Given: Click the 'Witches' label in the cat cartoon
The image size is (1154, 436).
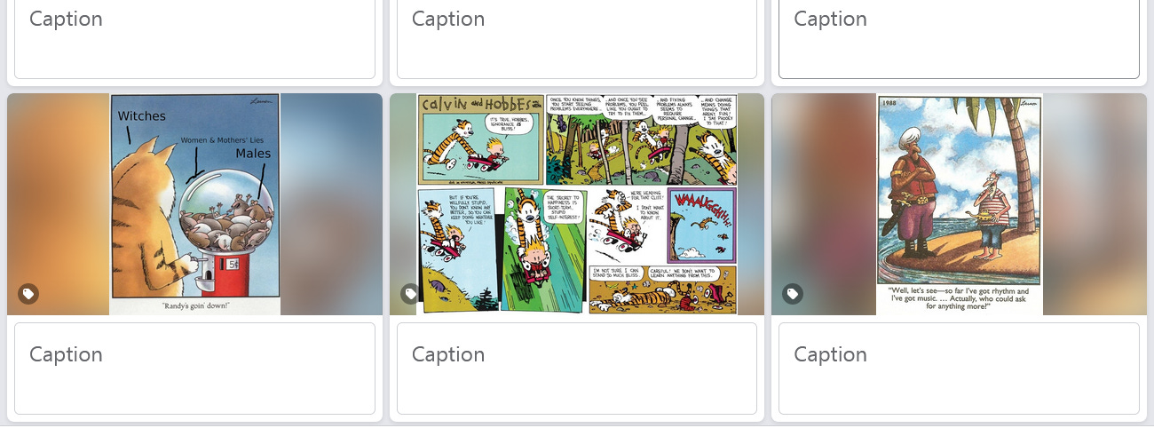Looking at the screenshot, I should pyautogui.click(x=142, y=116).
